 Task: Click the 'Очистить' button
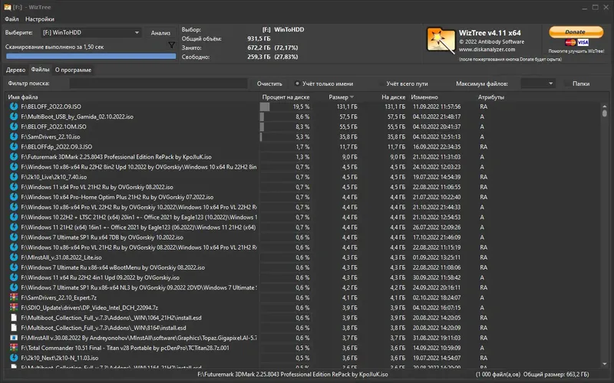coord(269,83)
